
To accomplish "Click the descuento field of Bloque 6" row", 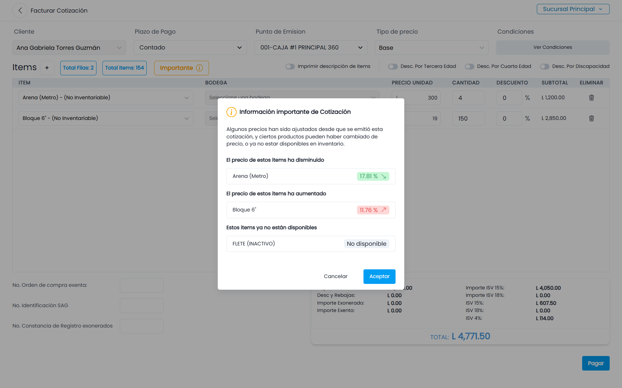I will pyautogui.click(x=509, y=119).
